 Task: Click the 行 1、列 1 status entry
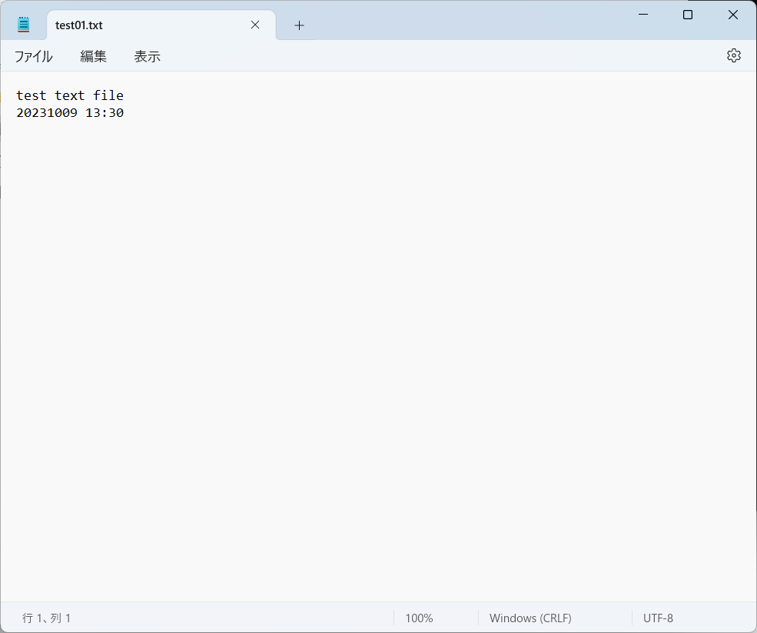pos(47,618)
